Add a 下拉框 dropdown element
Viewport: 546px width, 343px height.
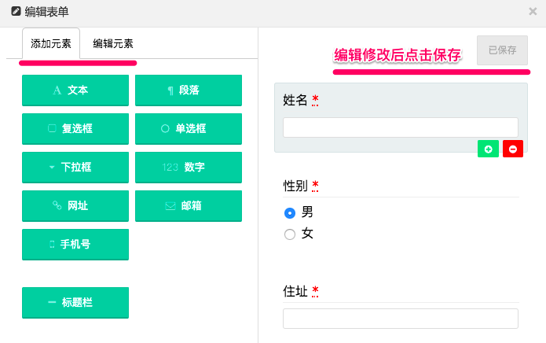click(75, 167)
